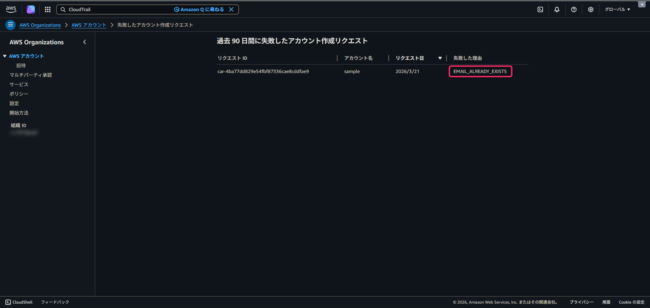This screenshot has width=650, height=308.
Task: Clear the CloudTrail search text
Action: [x=231, y=9]
